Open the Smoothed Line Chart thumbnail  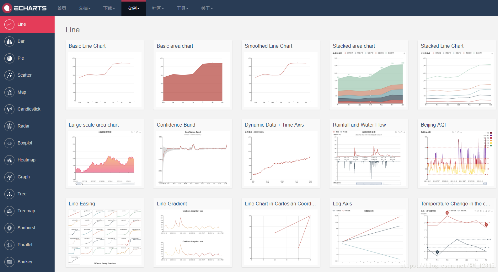[x=281, y=79]
